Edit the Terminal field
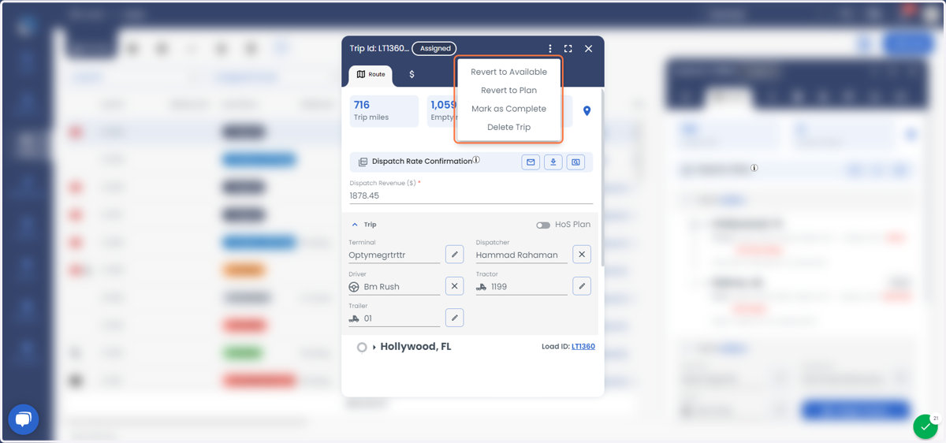 454,254
